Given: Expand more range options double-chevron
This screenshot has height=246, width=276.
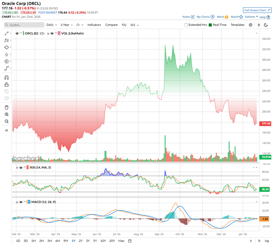Looking at the screenshot, I should (251, 241).
